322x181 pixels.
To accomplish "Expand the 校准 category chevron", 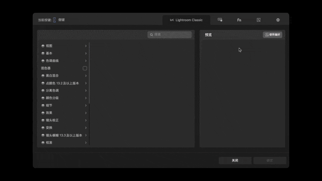I will [86, 143].
